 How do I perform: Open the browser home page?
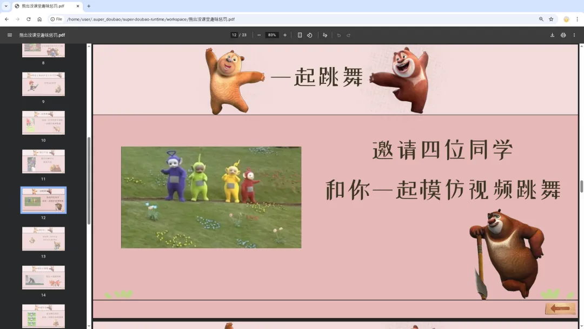tap(39, 19)
